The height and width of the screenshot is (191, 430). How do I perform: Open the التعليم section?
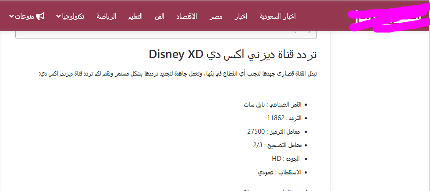point(135,17)
